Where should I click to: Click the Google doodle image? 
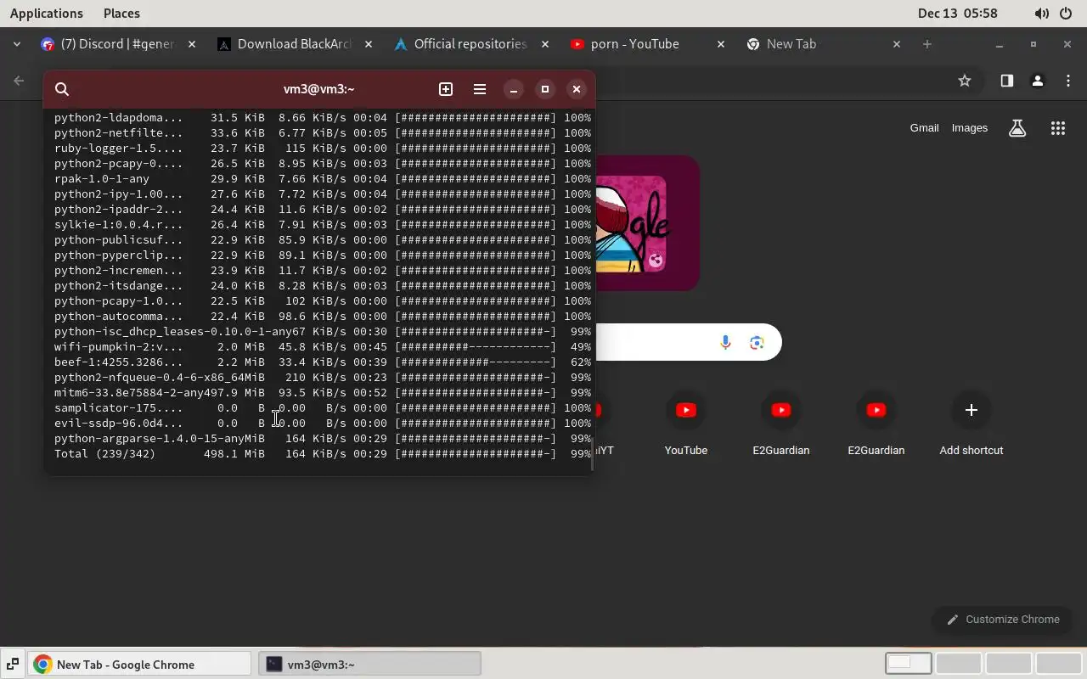point(647,223)
